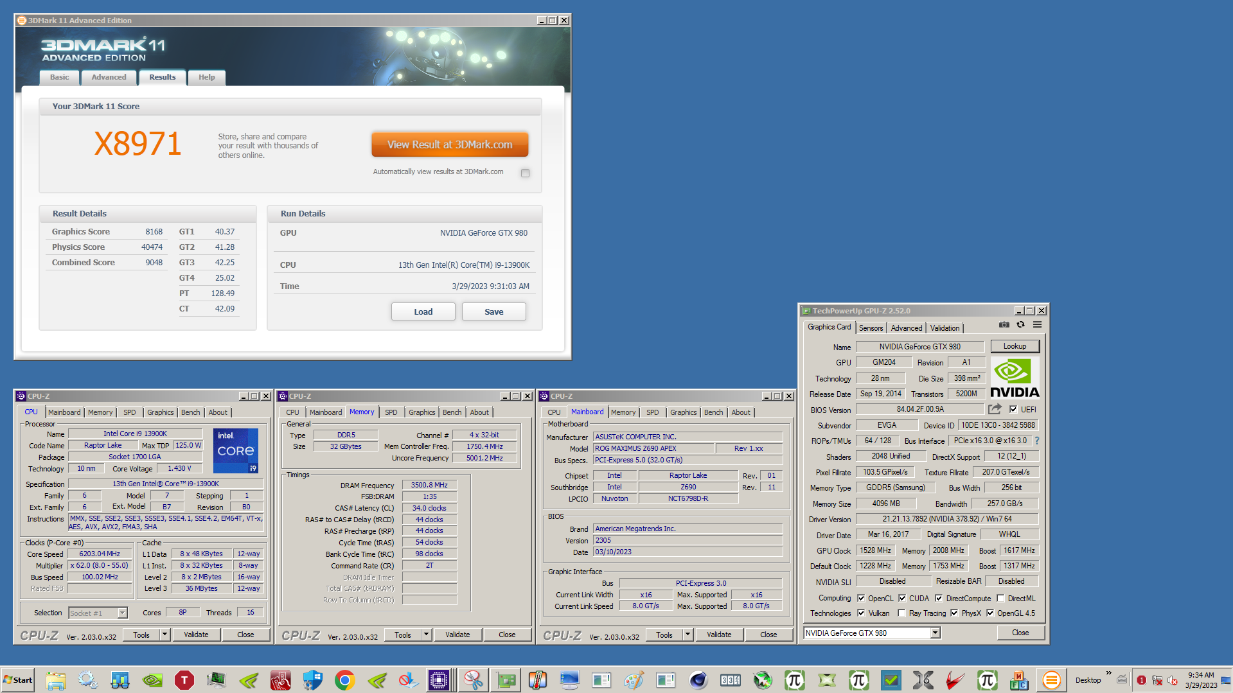Click the BIOS Version field 84.04.2F.00.9A
This screenshot has height=693, width=1233.
click(920, 409)
